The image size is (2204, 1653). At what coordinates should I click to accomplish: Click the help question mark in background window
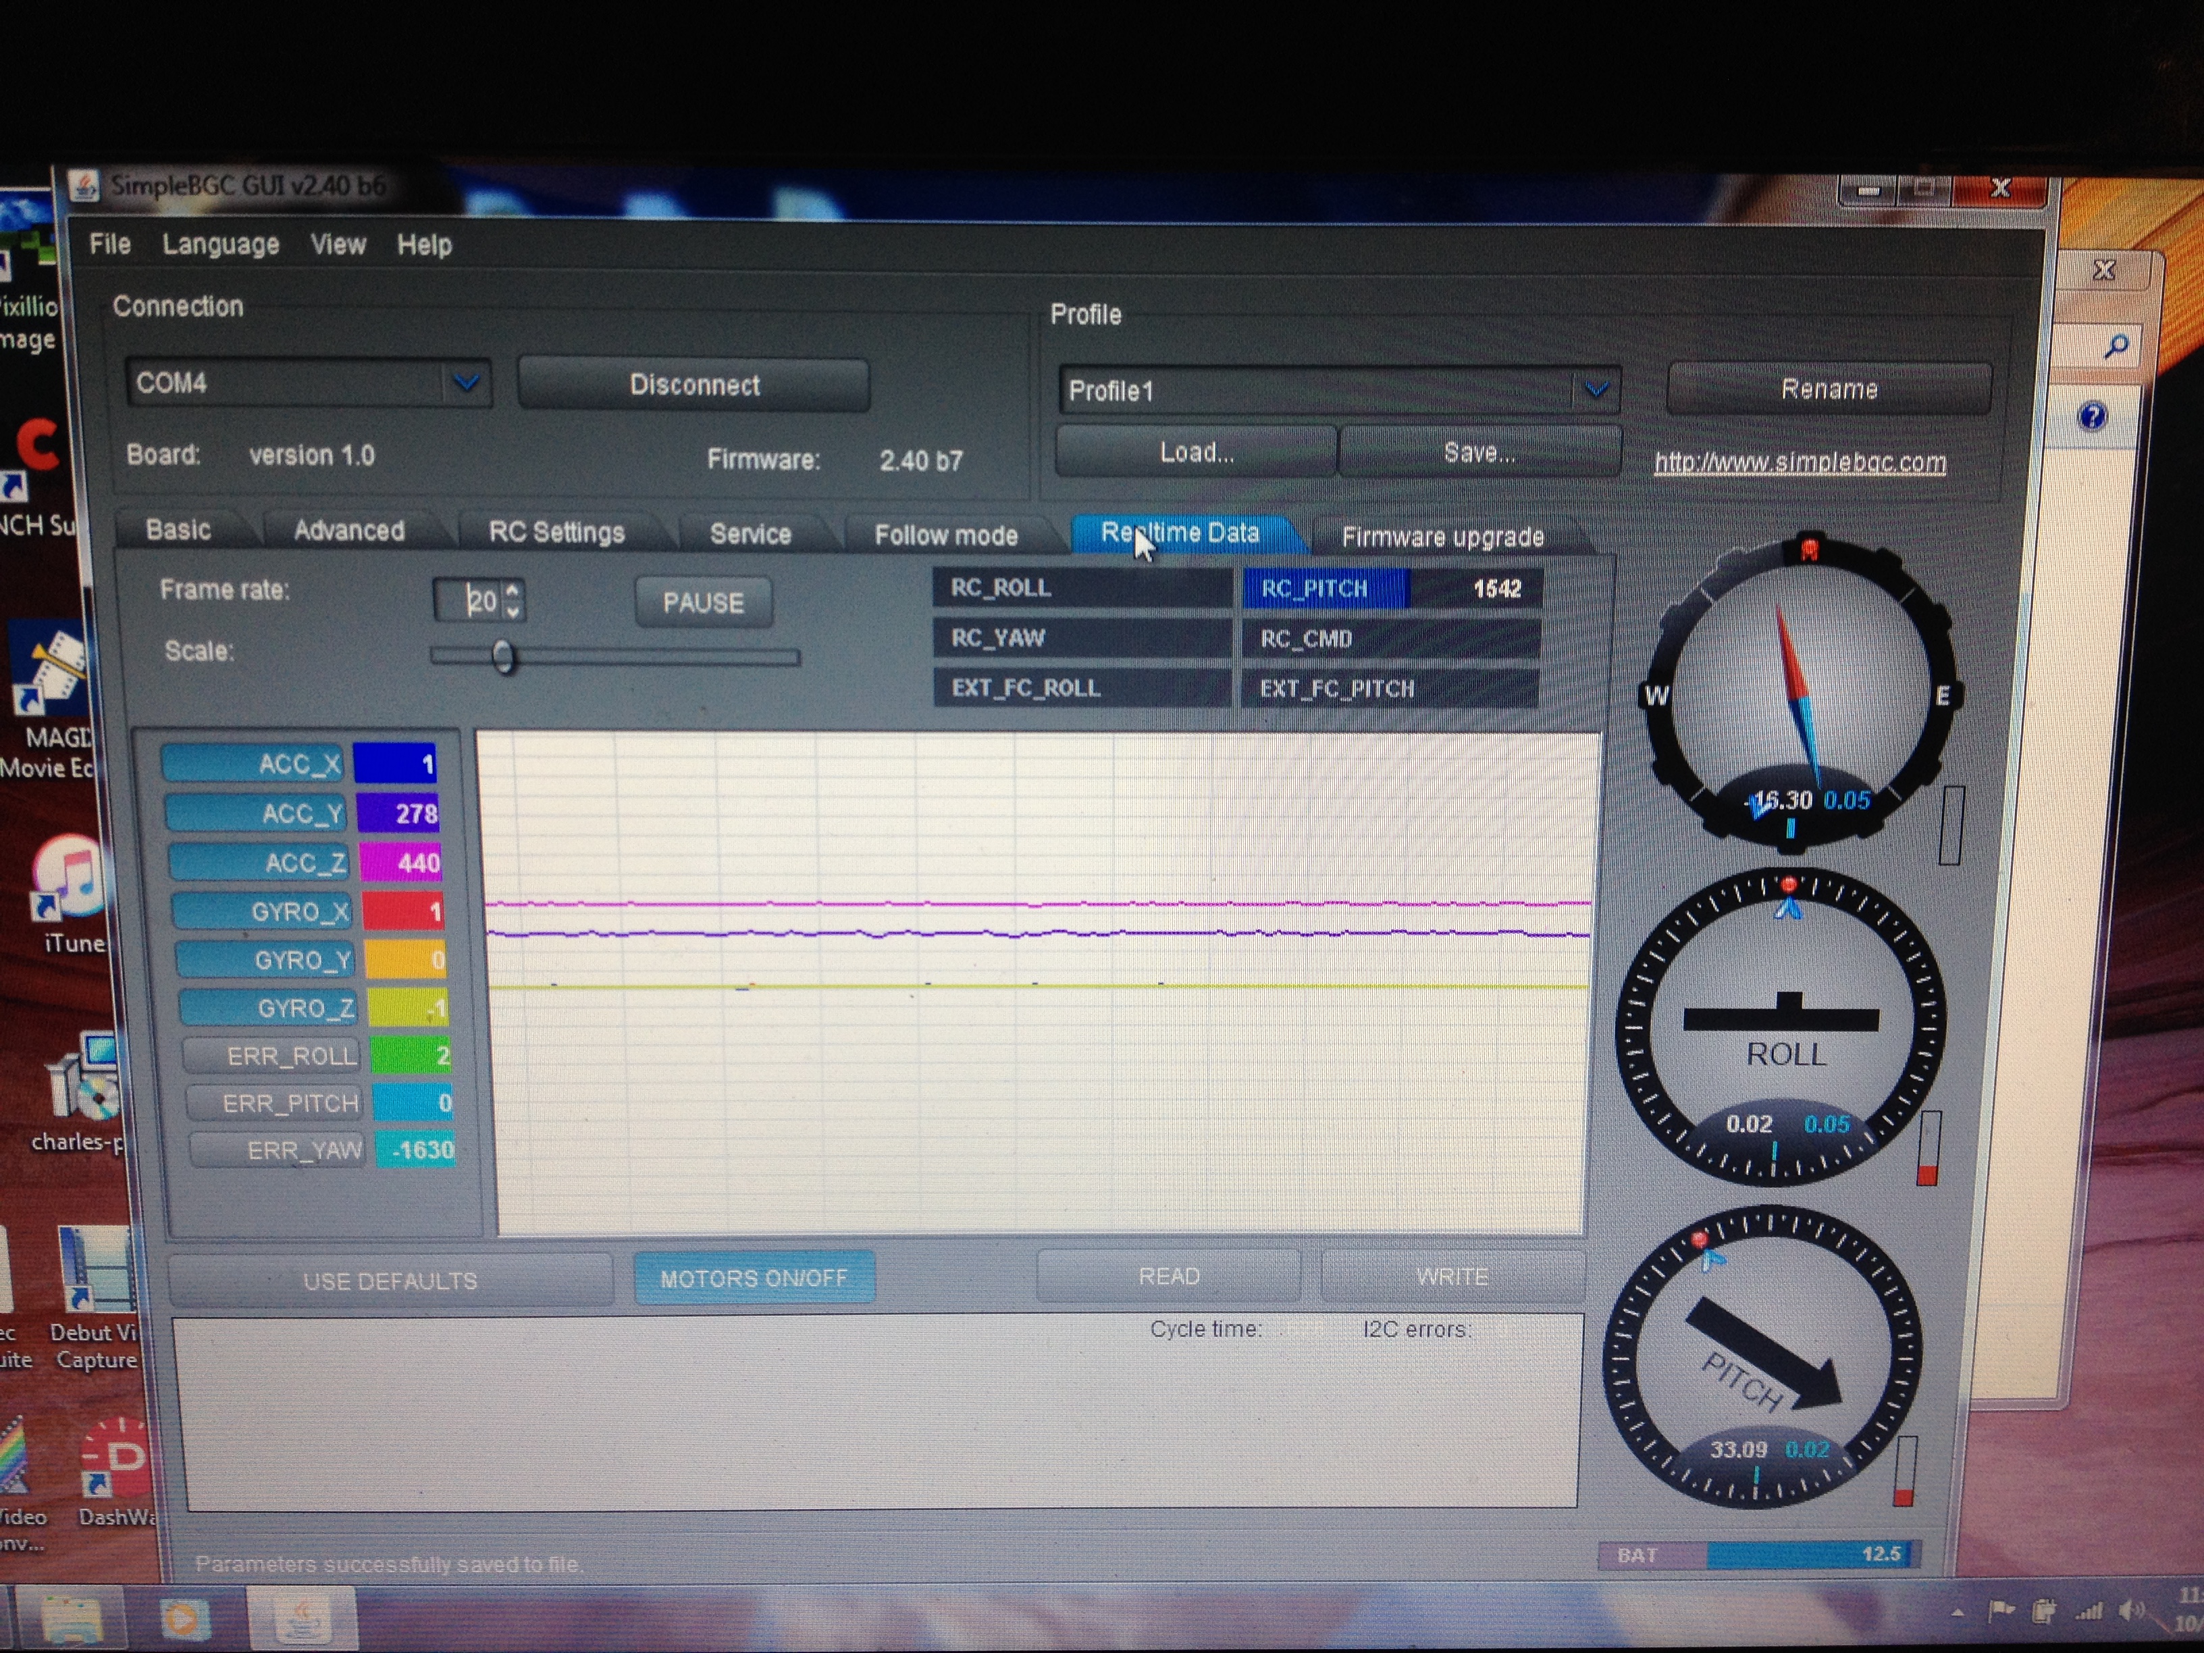[2093, 415]
